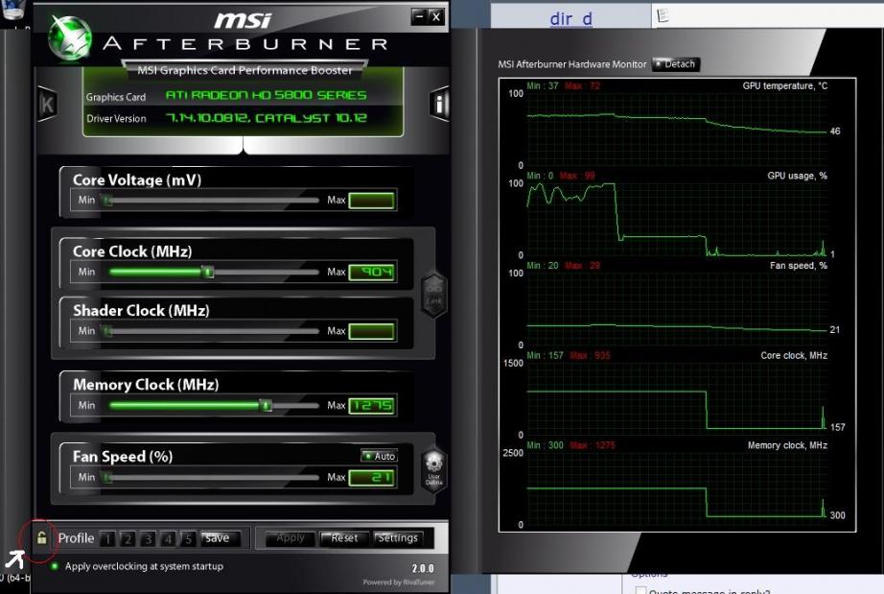Viewport: 884px width, 594px height.
Task: Click the GPU temperature current value 46
Action: [835, 131]
